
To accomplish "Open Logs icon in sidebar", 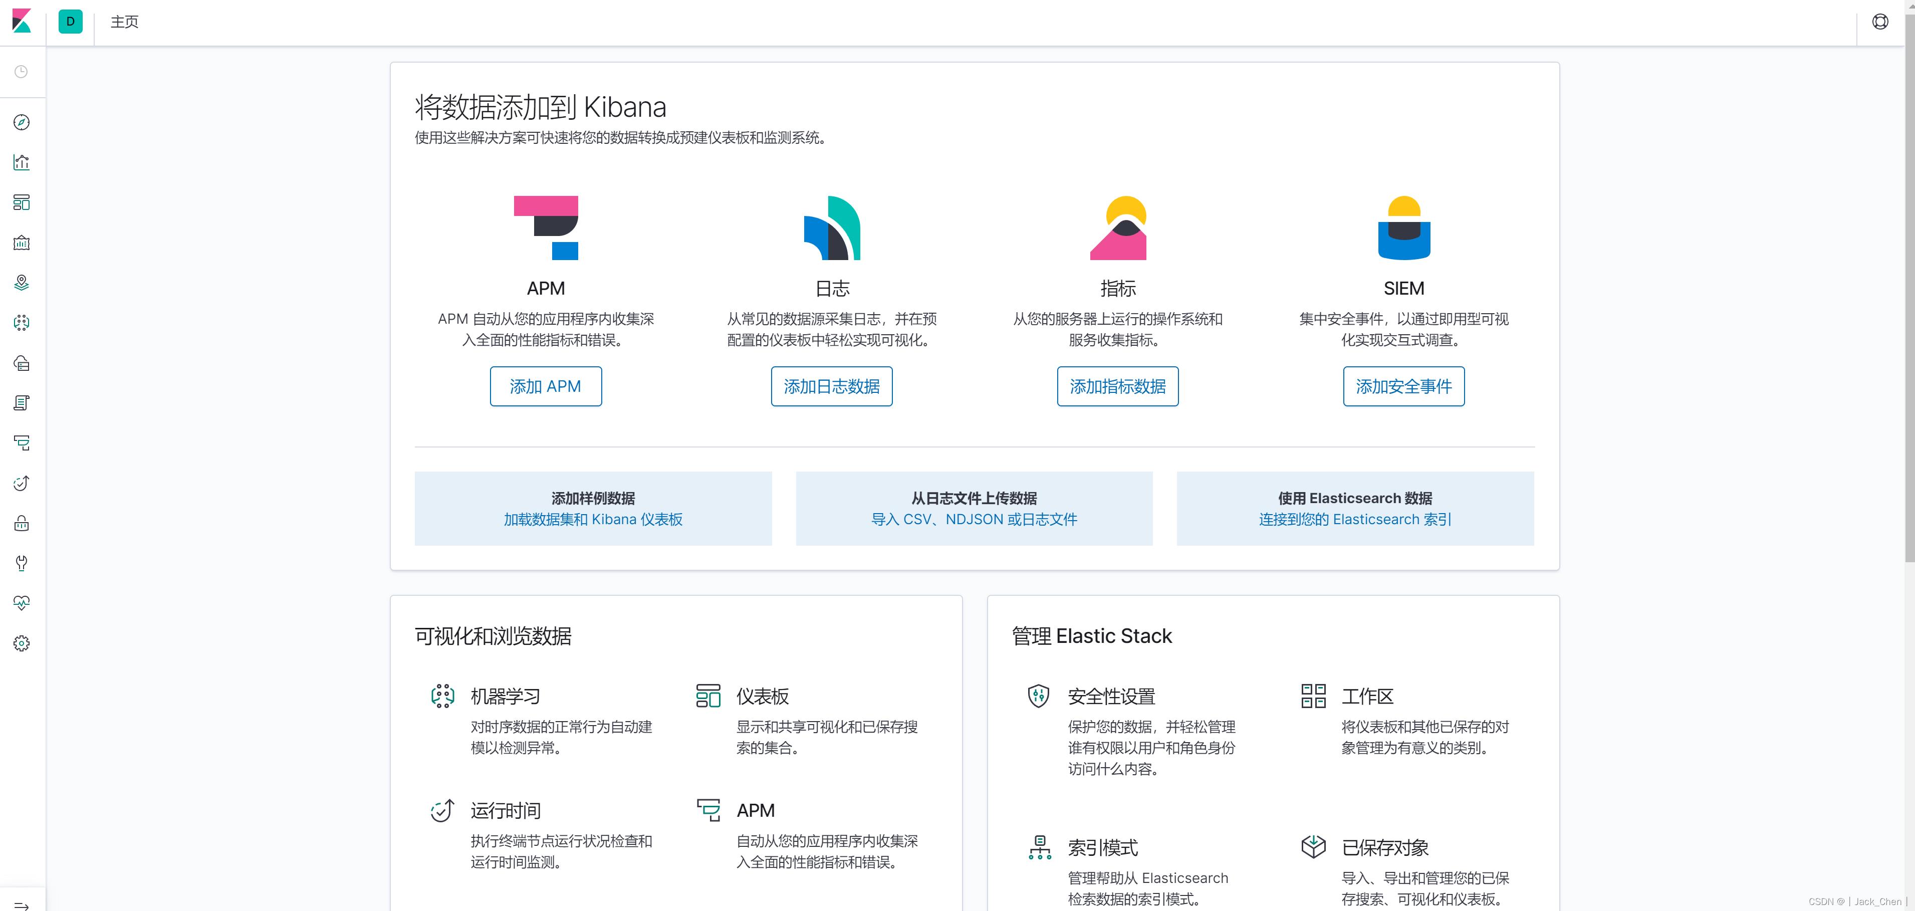I will [x=22, y=403].
